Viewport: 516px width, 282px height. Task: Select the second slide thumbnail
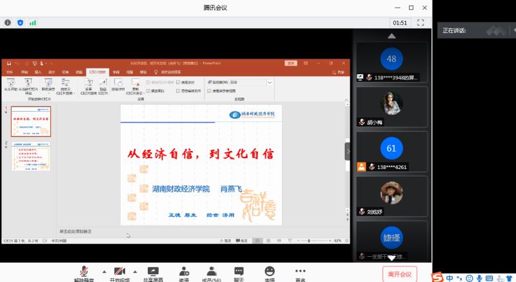(31, 157)
